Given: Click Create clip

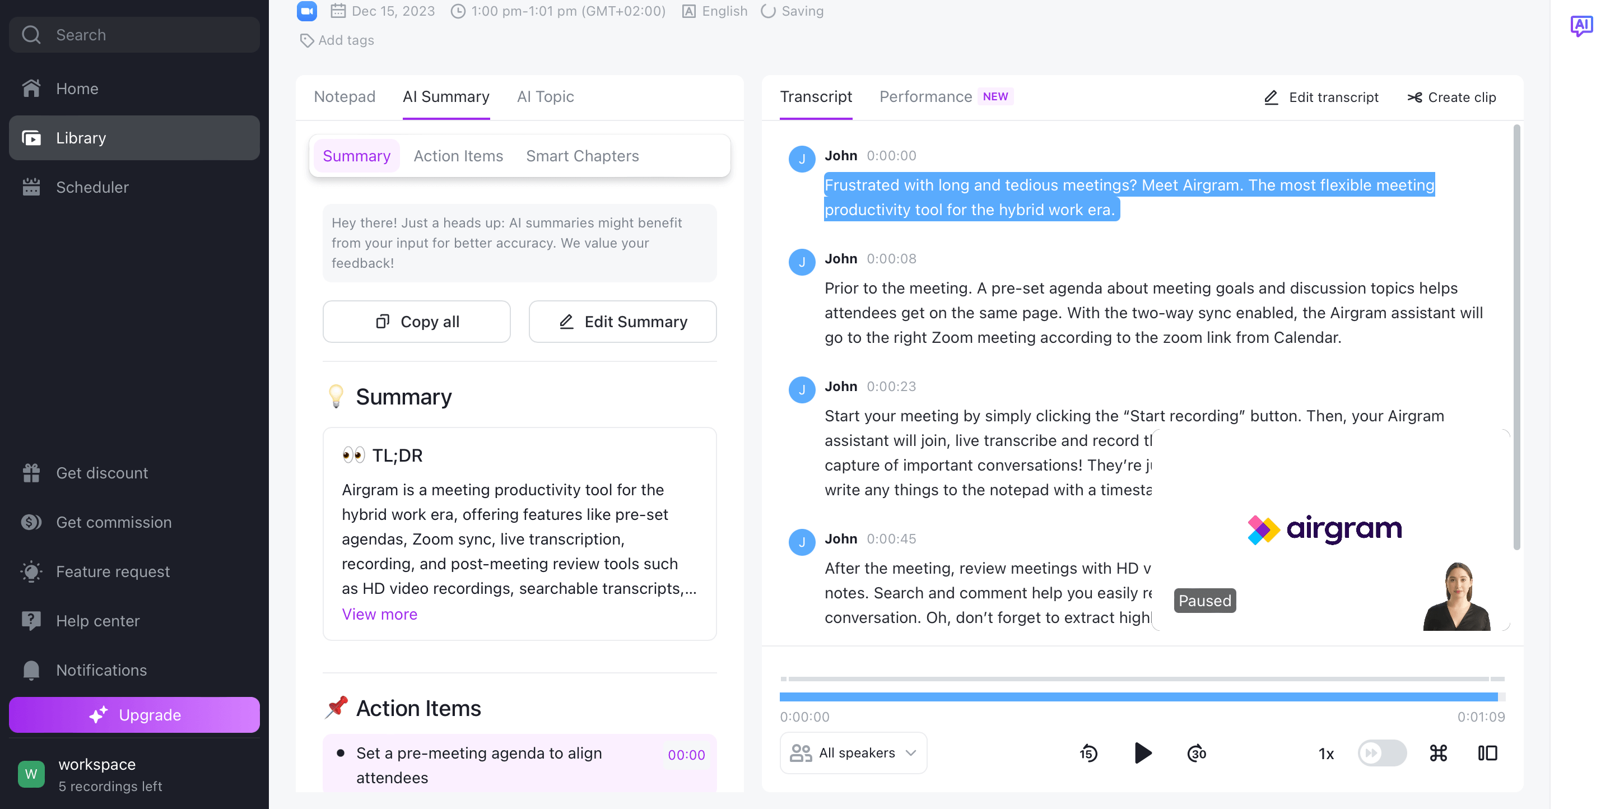Looking at the screenshot, I should coord(1451,97).
